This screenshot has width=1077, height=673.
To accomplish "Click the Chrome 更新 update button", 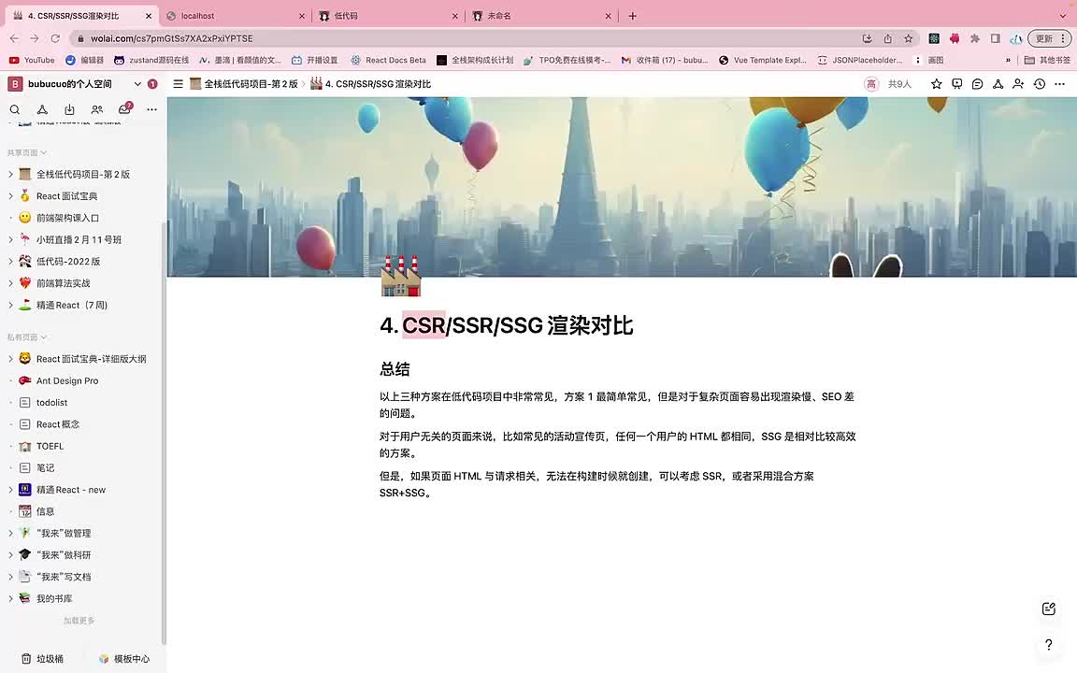I will click(1050, 38).
